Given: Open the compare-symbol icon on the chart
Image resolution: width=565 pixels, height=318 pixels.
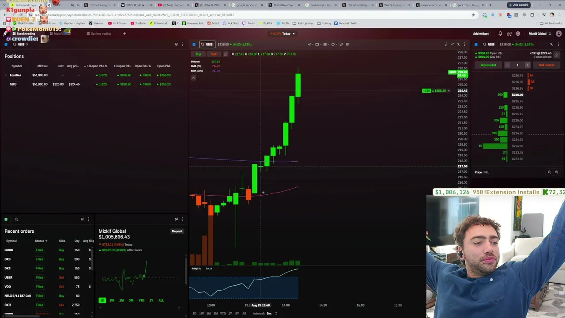Looking at the screenshot, I should [452, 44].
